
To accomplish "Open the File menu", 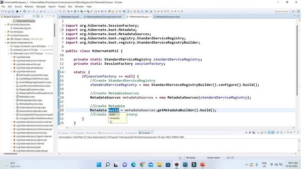I will point(3,6).
